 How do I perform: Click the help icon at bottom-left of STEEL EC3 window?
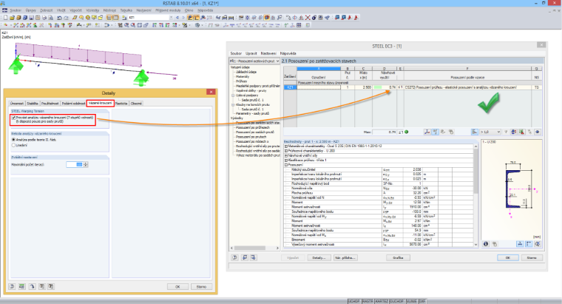[234, 257]
